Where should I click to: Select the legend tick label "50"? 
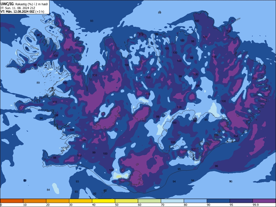click(x=116, y=205)
